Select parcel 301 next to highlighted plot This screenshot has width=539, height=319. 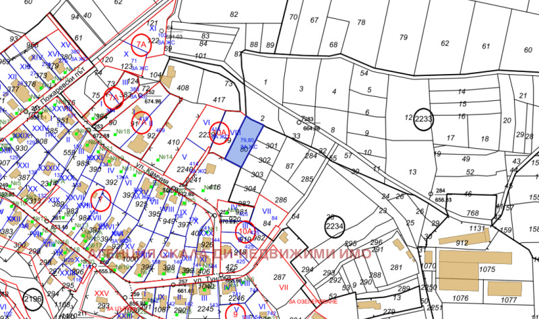coord(271,145)
